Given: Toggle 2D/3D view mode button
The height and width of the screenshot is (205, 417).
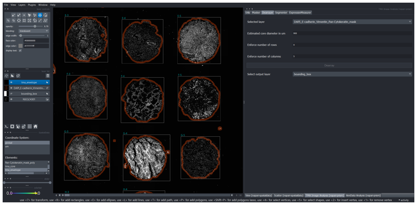Looking at the screenshot, I should [x=12, y=127].
